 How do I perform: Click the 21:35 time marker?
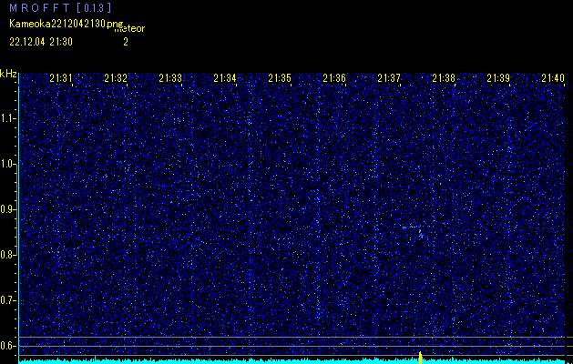point(280,78)
